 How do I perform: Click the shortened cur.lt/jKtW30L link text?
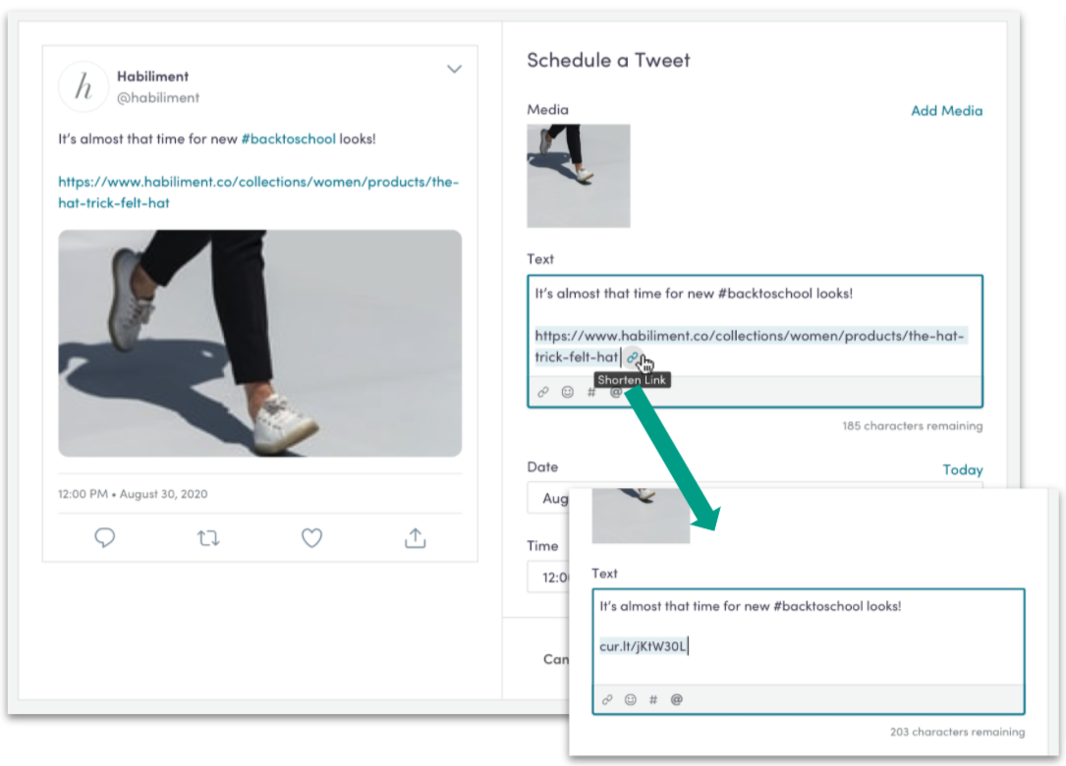point(644,646)
